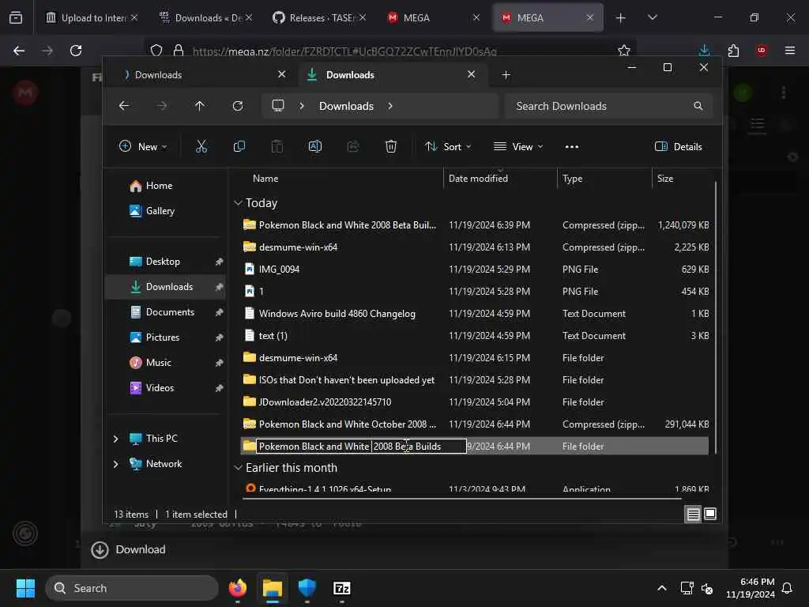
Task: Open Firefox from the Windows taskbar
Action: pos(237,588)
